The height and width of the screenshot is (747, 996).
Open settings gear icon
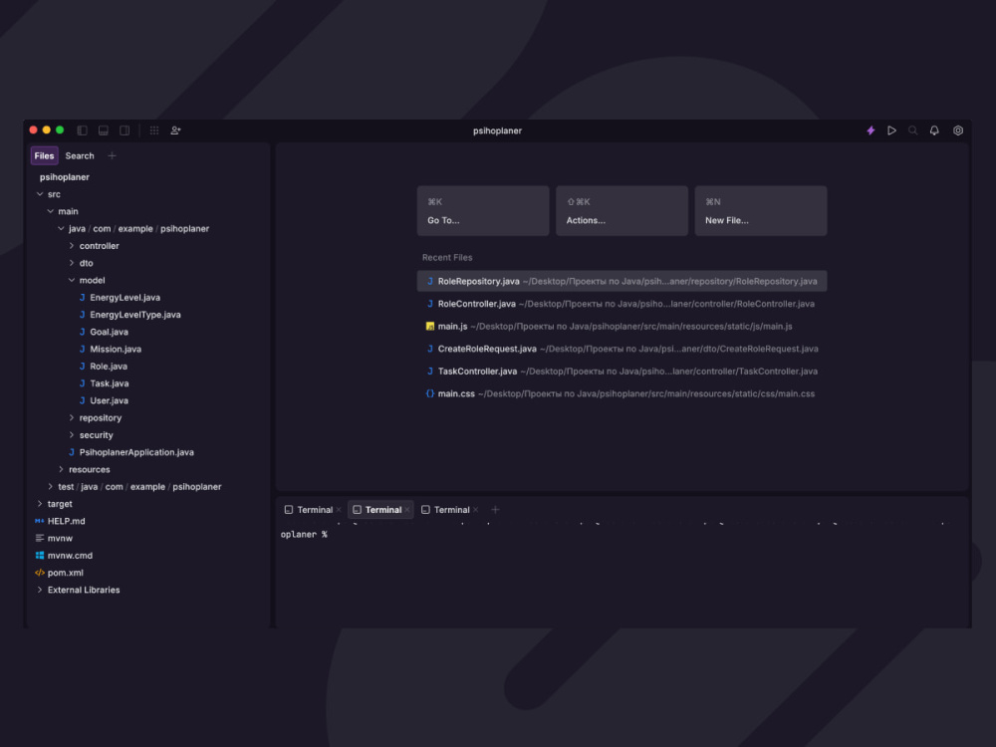click(958, 130)
